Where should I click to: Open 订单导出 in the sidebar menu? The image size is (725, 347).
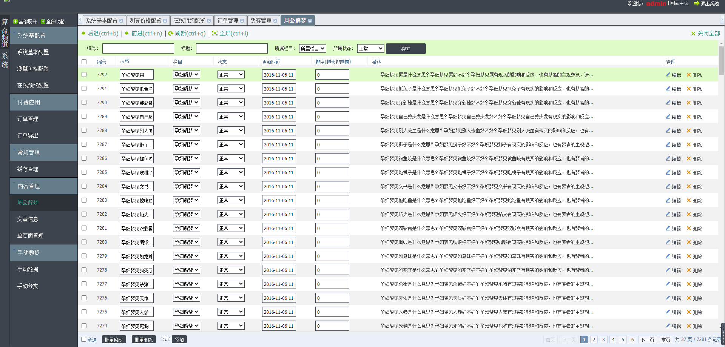(x=28, y=135)
